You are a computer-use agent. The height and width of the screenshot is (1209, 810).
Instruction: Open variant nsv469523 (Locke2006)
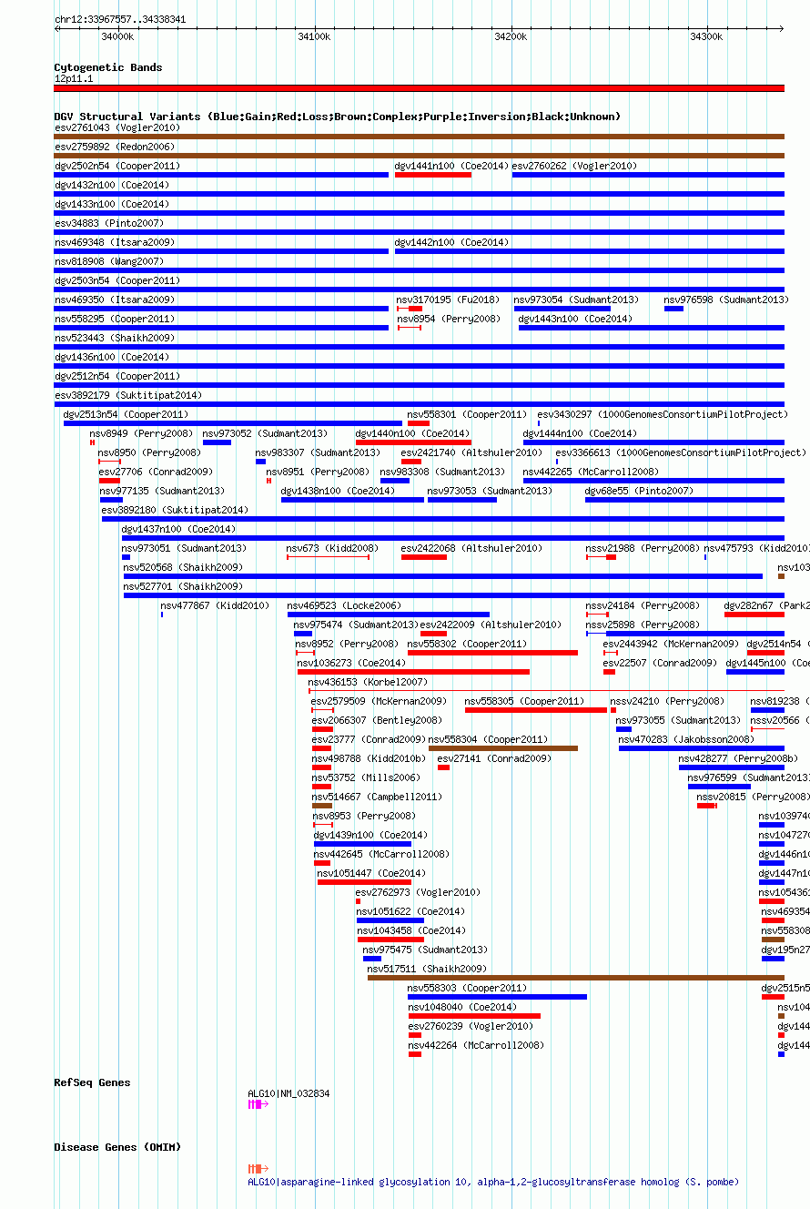pos(344,605)
